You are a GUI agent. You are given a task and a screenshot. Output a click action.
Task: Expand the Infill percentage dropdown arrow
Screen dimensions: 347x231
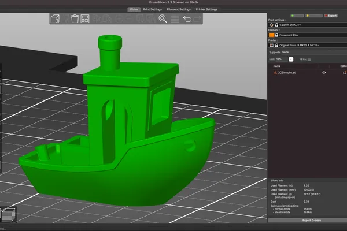[291, 59]
